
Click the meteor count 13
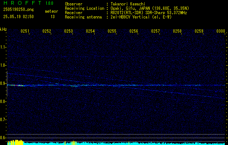(x=53, y=17)
